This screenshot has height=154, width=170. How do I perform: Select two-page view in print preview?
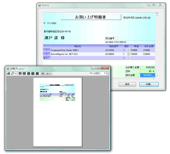coord(24,73)
